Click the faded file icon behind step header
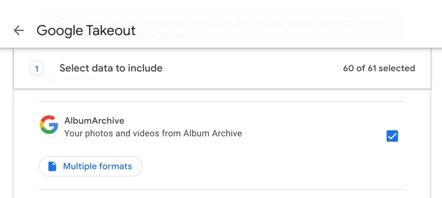Screen dimensions: 442x198 coord(52,79)
